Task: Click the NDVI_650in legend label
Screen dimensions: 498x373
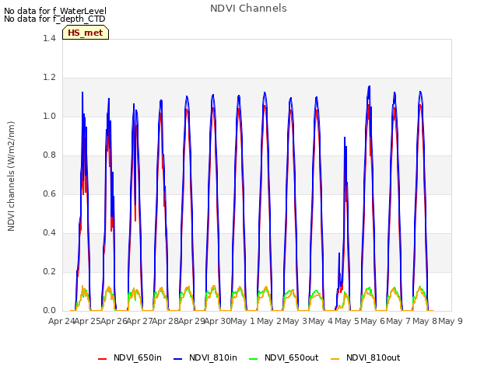Action: coord(138,357)
